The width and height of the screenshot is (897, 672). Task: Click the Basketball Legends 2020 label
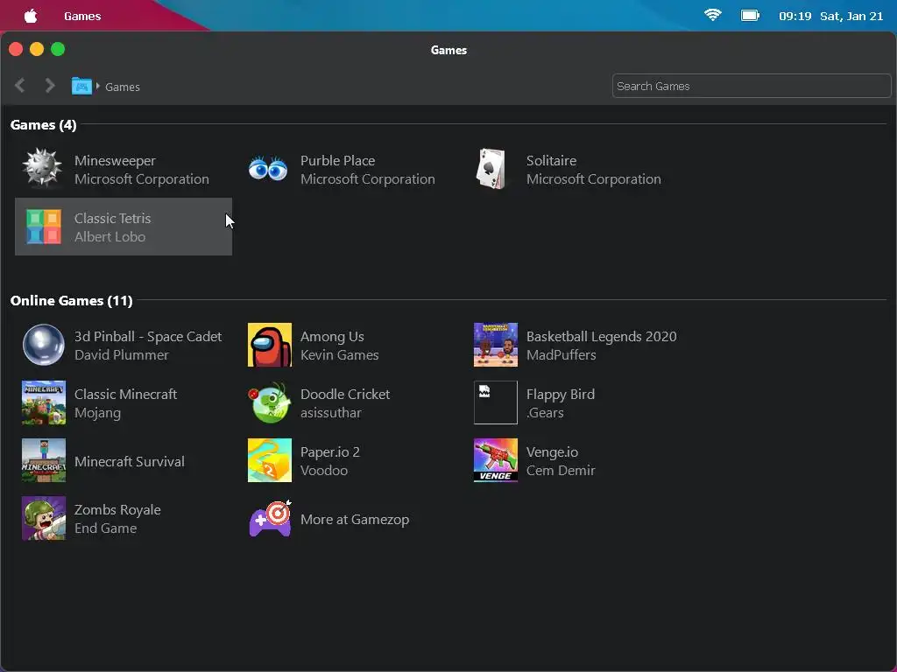click(x=601, y=337)
